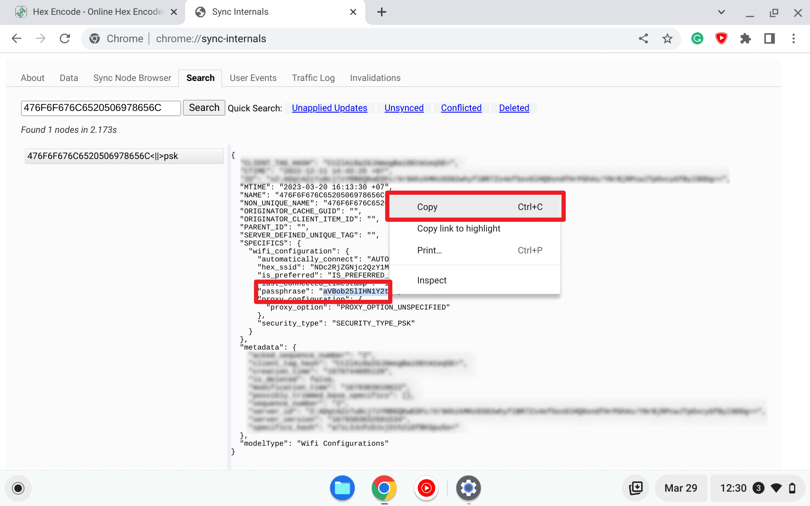Follow the Deleted quick search link
This screenshot has height=506, width=810.
point(514,108)
